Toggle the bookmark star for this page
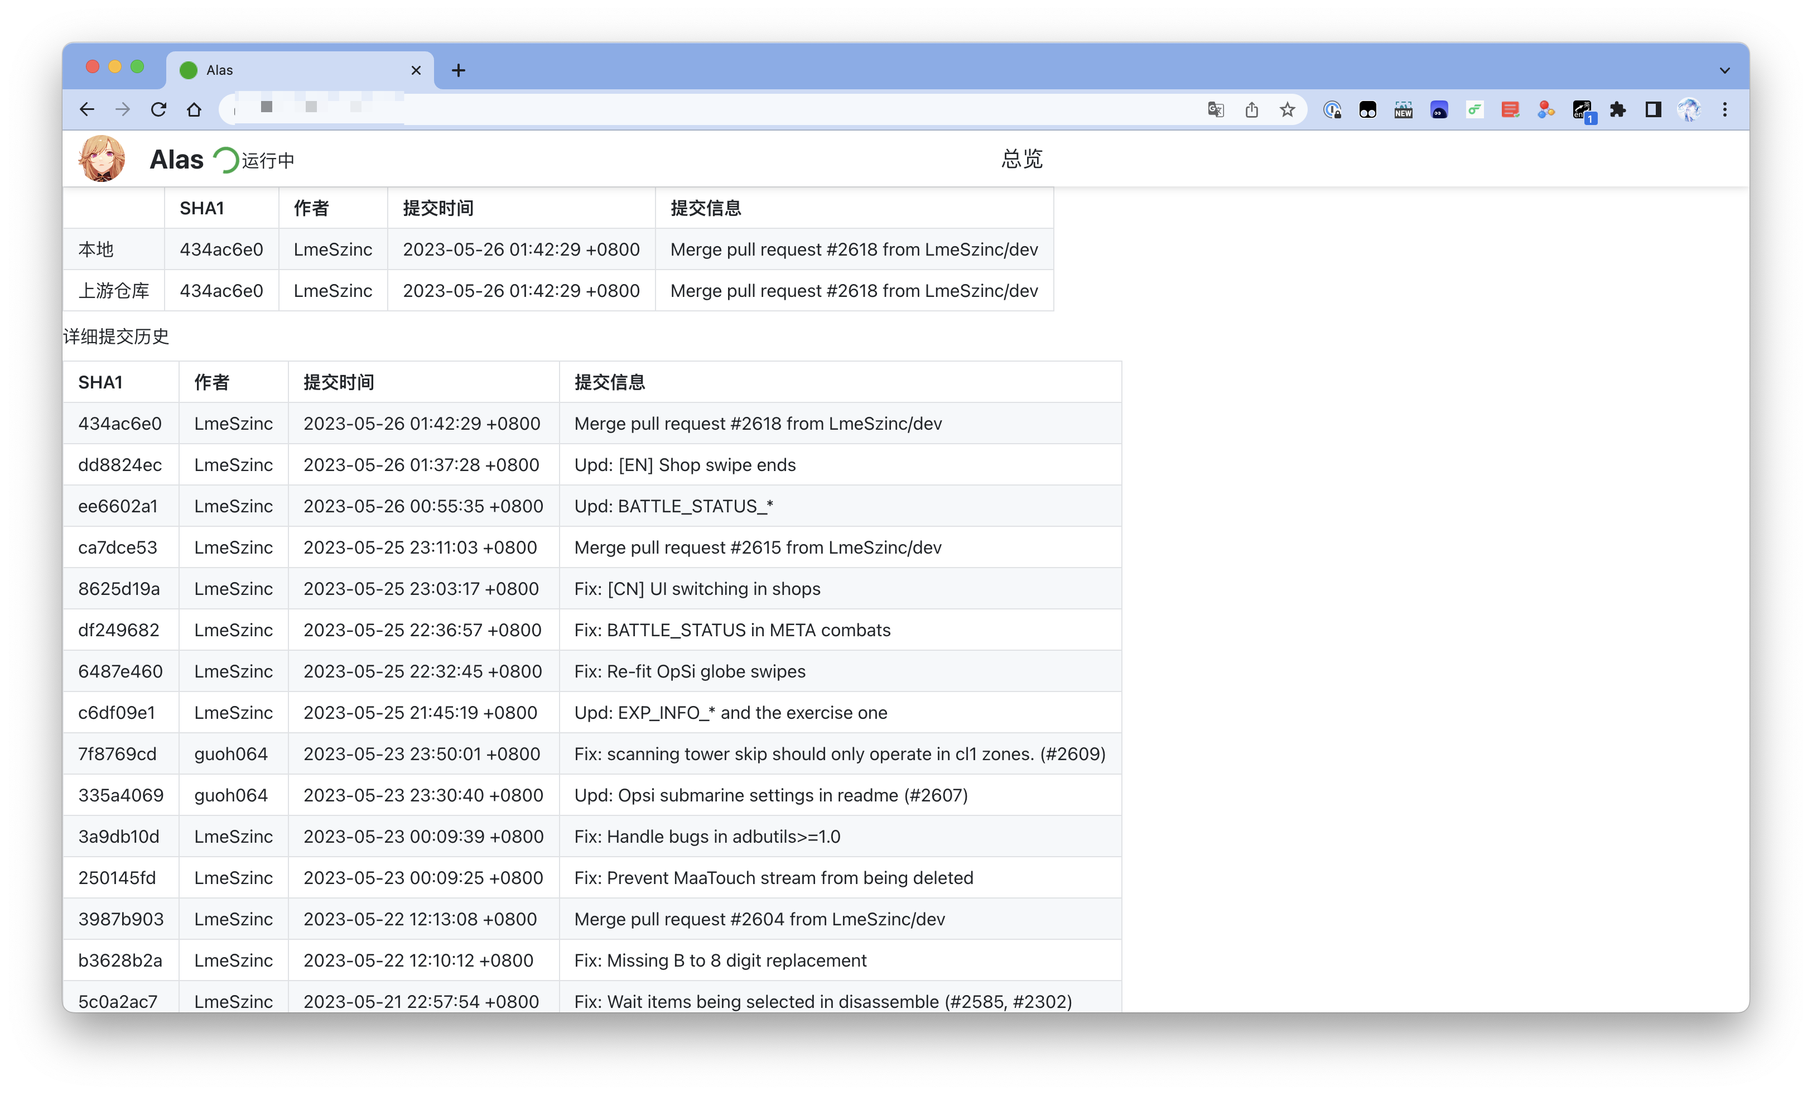1812x1095 pixels. [x=1287, y=109]
